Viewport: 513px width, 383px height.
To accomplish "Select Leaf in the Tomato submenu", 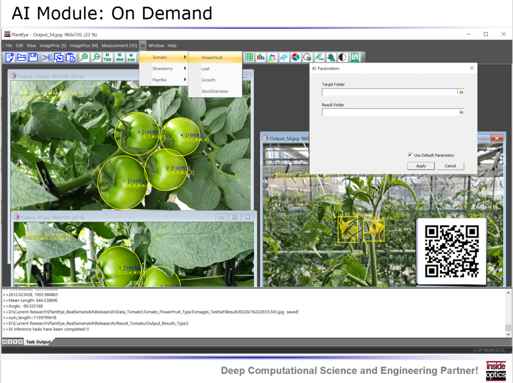I will [x=205, y=69].
